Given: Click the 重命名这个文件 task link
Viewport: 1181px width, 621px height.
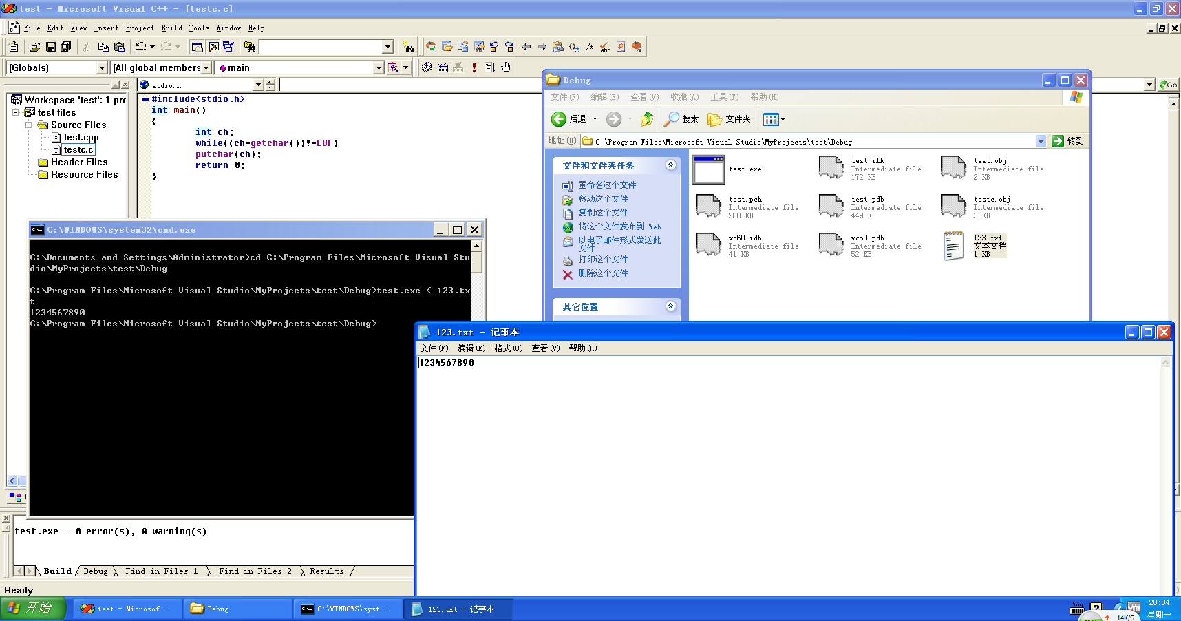Looking at the screenshot, I should pyautogui.click(x=606, y=185).
